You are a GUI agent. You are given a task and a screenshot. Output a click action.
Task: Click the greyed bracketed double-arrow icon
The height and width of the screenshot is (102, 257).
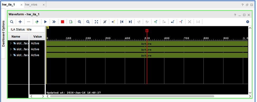coord(198,22)
